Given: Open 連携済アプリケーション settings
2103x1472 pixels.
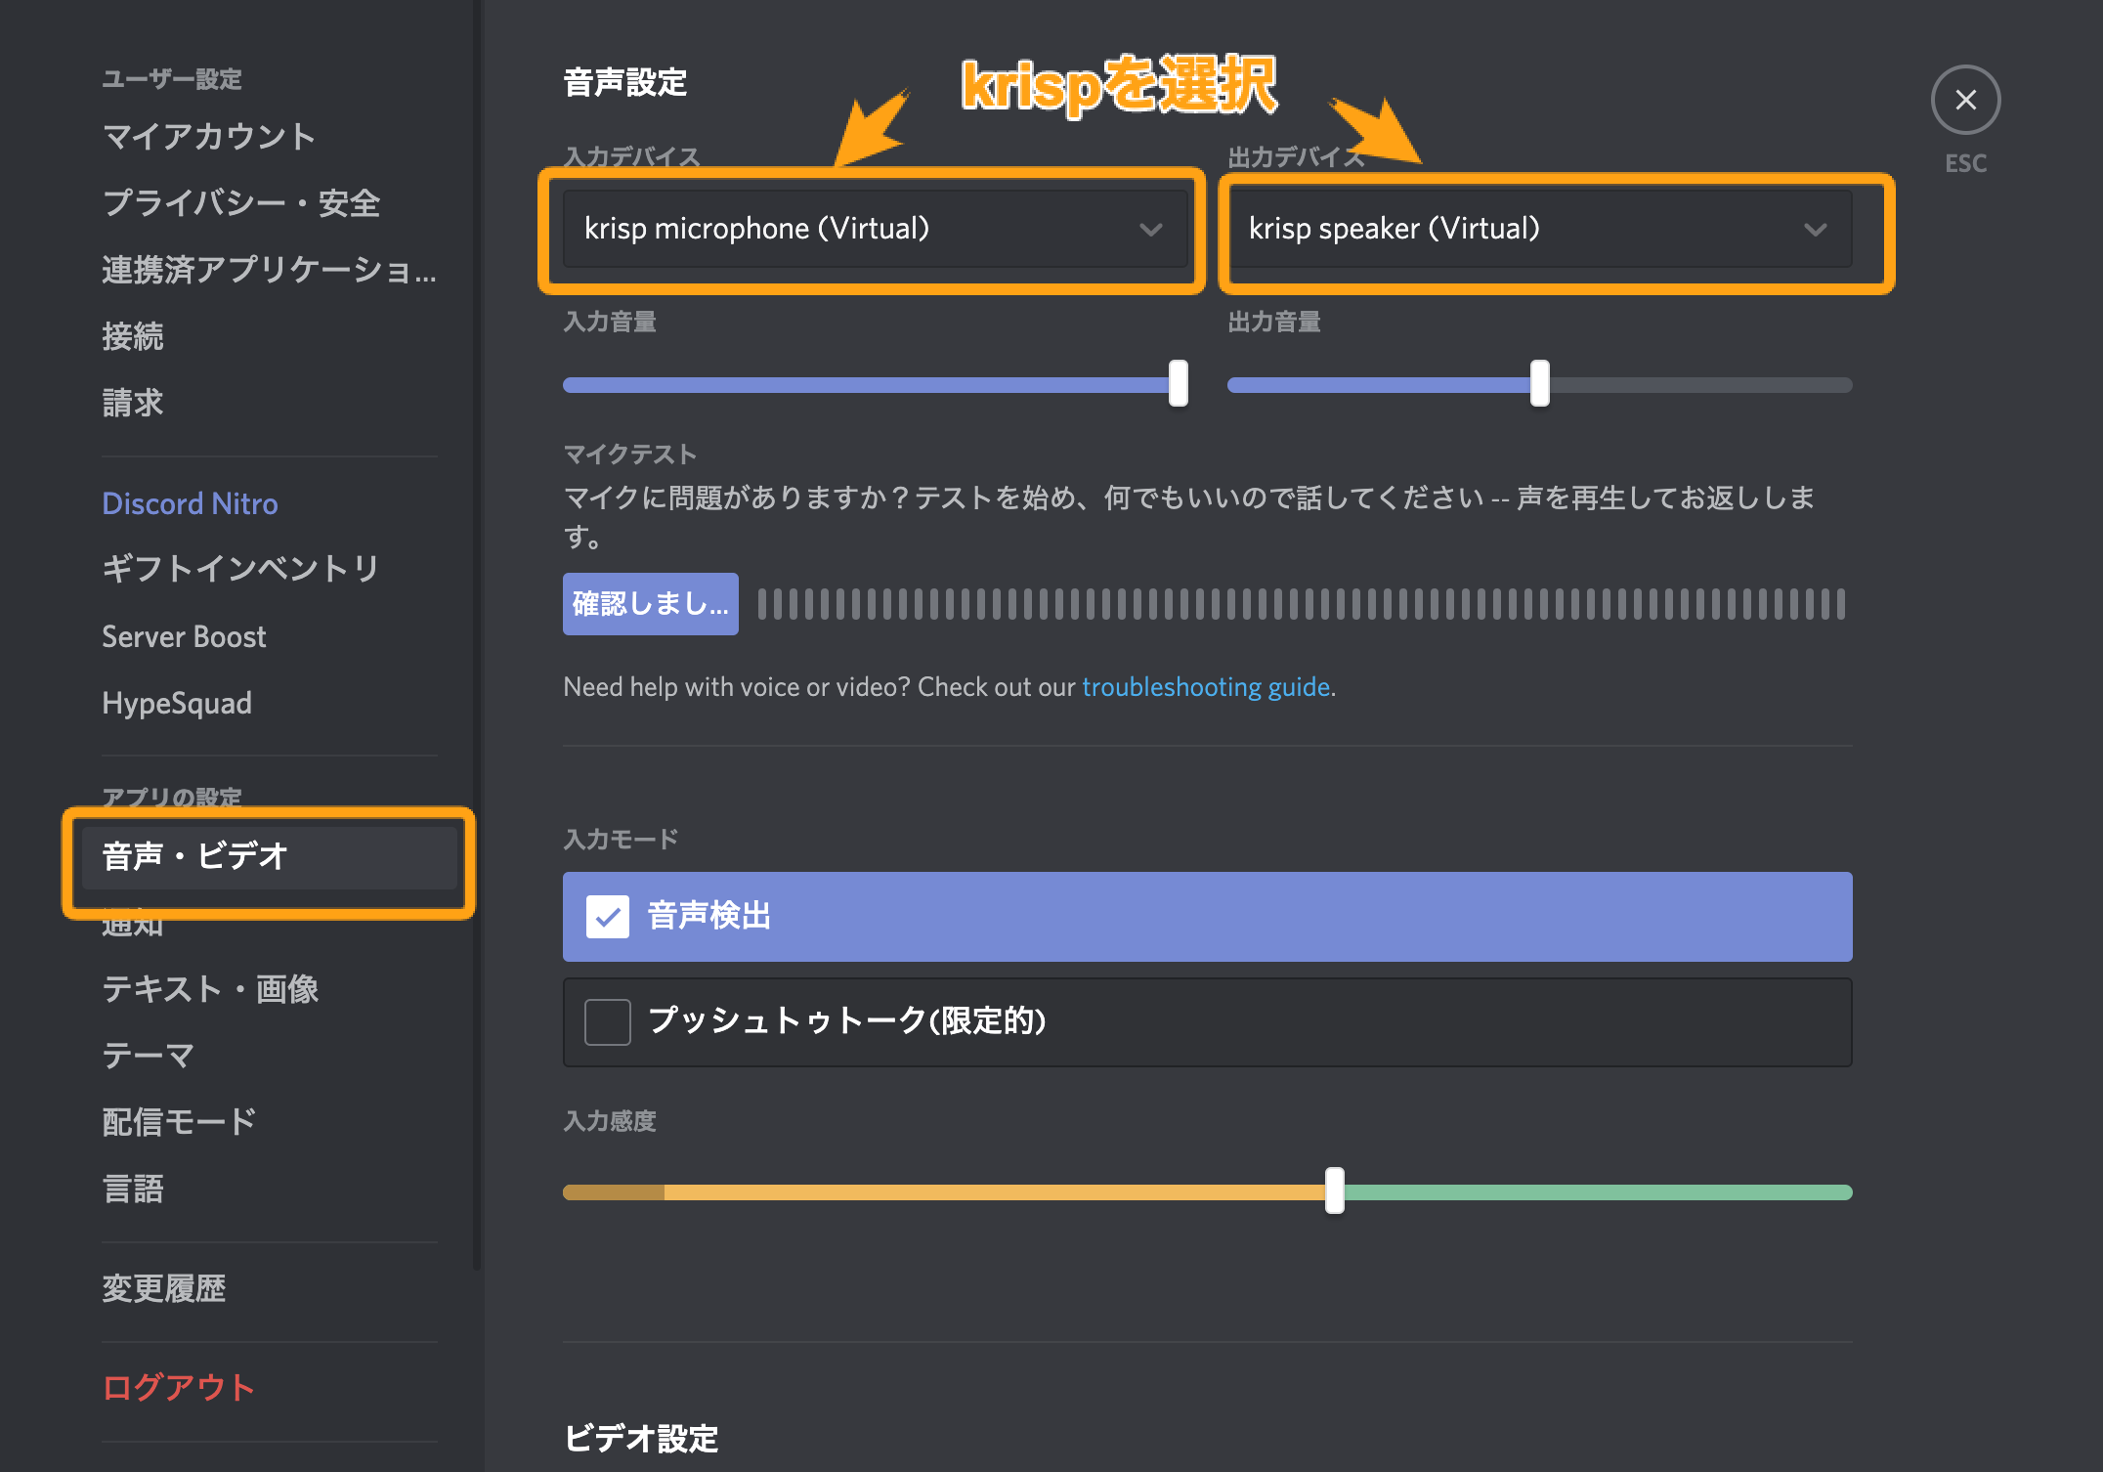Looking at the screenshot, I should point(270,270).
